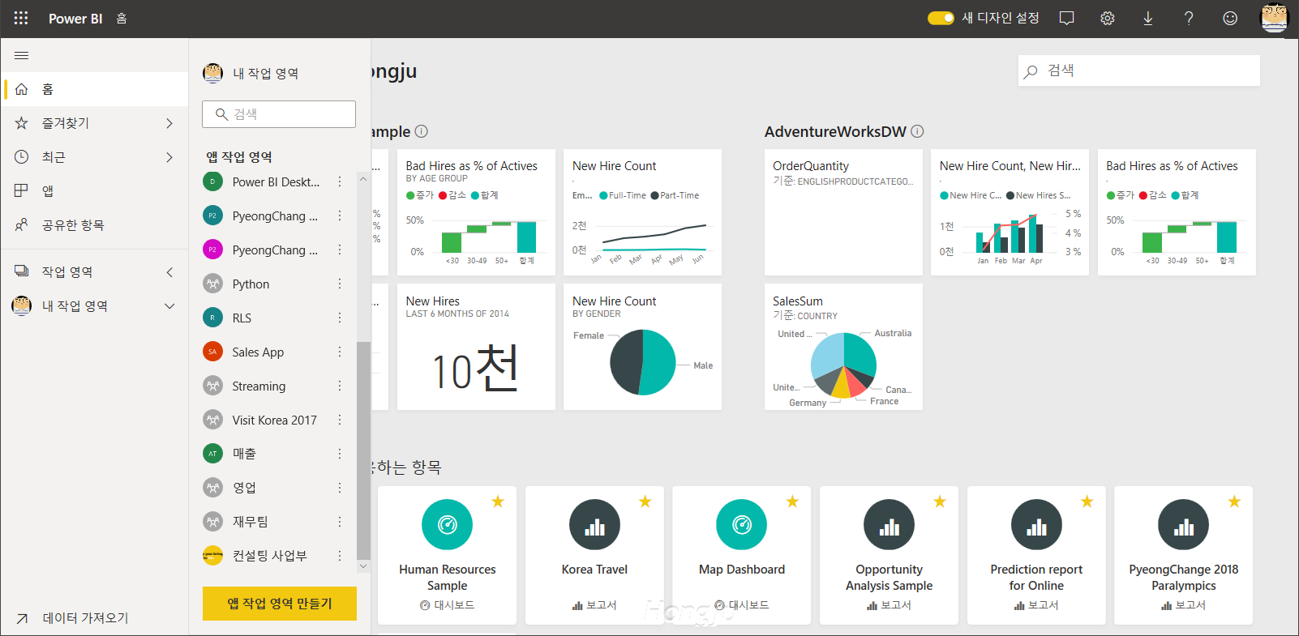Unfavorite the Human Resources Sample star

point(498,502)
